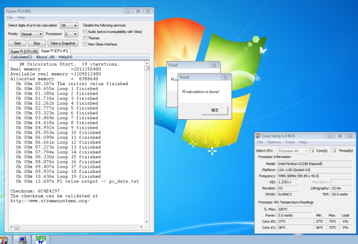Open the Select CPU Processor #0 dropdown
This screenshot has height=244, width=358.
[x=293, y=151]
